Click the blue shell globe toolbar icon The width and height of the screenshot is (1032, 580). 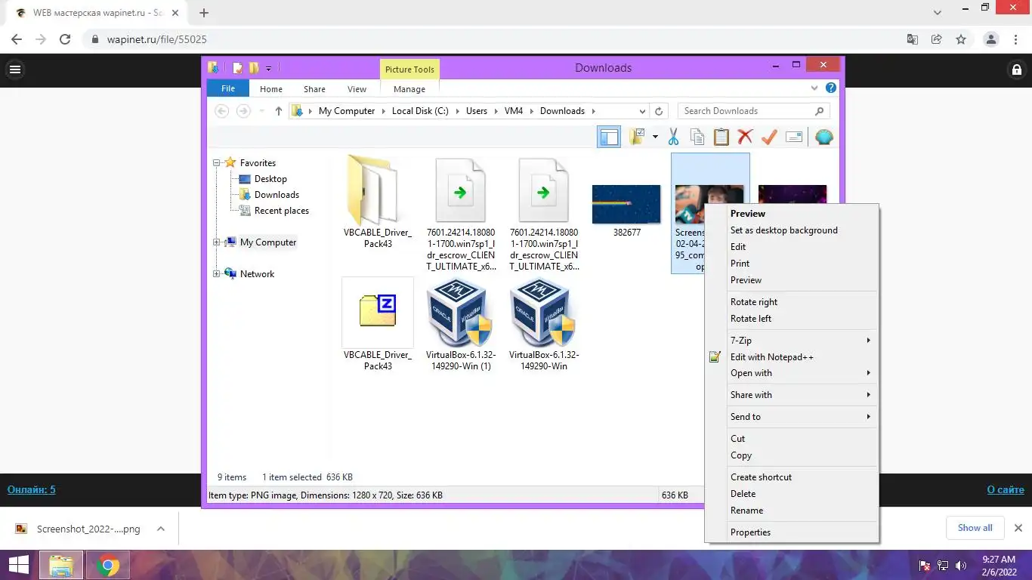[x=824, y=137]
